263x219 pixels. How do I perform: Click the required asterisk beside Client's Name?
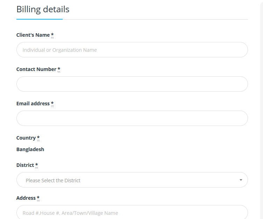tap(52, 35)
